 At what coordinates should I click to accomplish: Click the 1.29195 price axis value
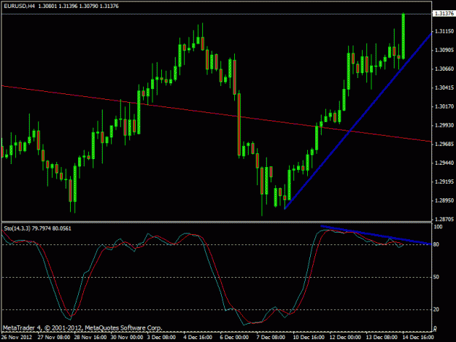[444, 182]
